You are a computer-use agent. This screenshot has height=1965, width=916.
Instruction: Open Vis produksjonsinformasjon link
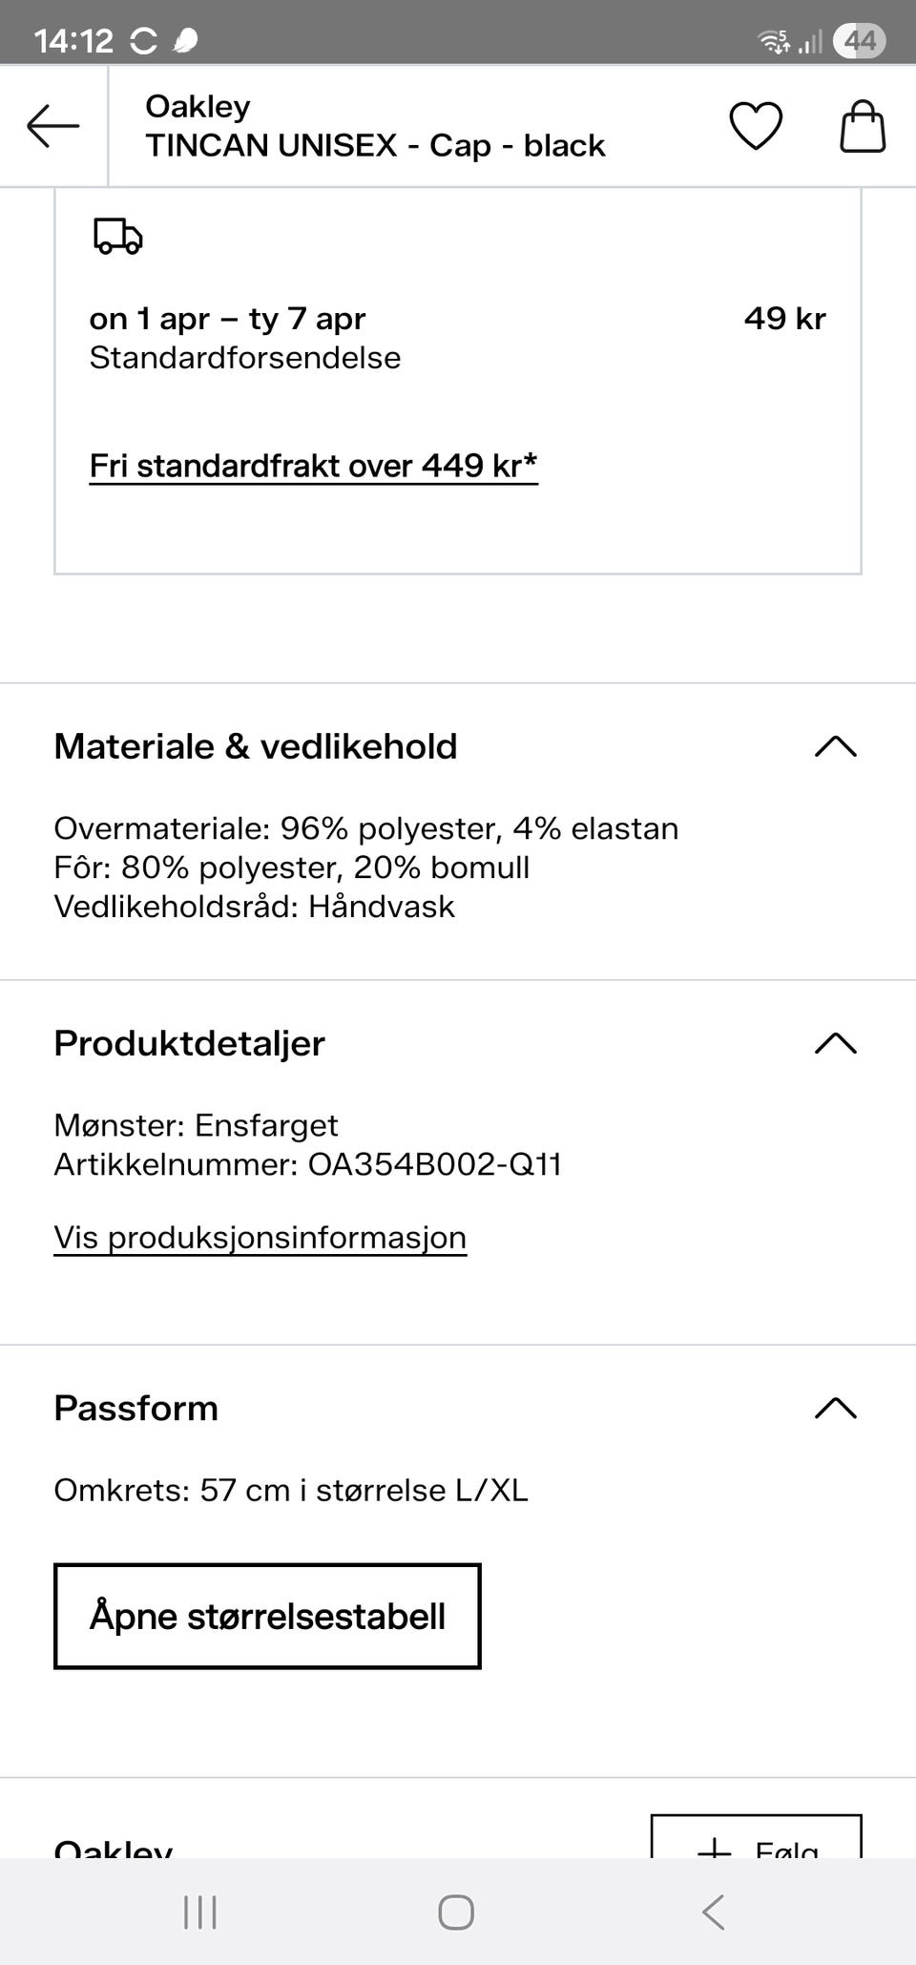click(x=260, y=1238)
